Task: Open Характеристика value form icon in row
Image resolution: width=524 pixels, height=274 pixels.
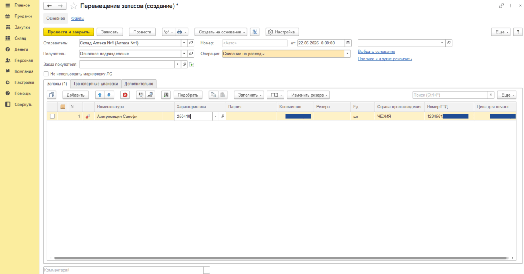Action: [223, 116]
